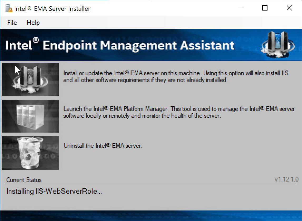Click the Install or update EMA server icon
Screen dimensions: 302x221
coord(30,79)
